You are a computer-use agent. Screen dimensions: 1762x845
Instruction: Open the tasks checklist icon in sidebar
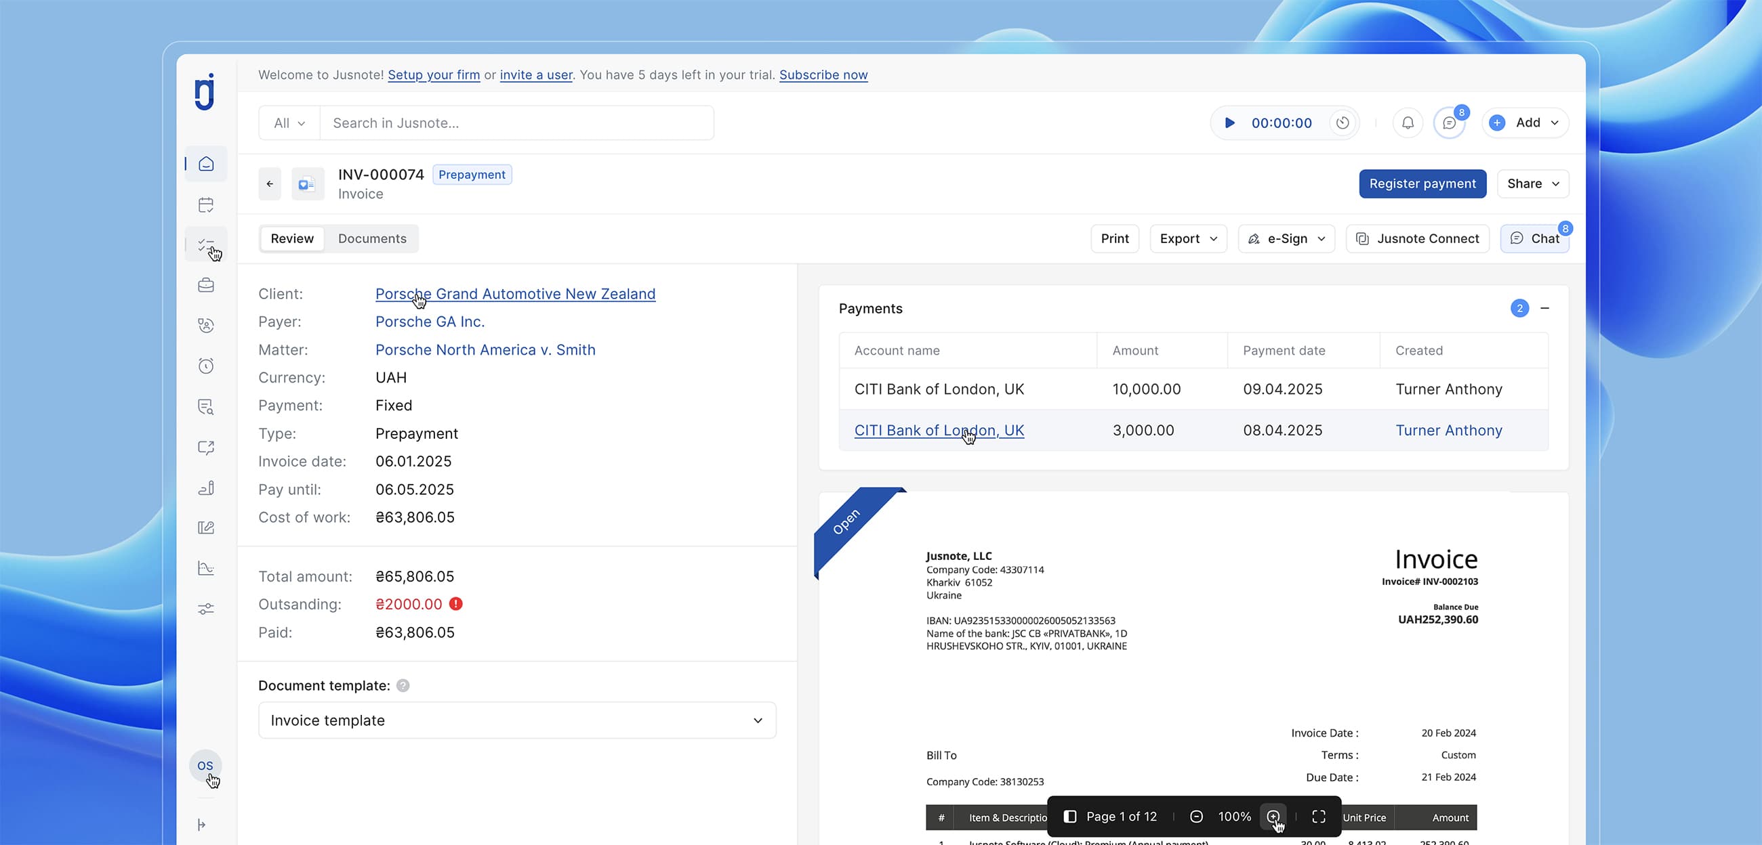pos(206,244)
